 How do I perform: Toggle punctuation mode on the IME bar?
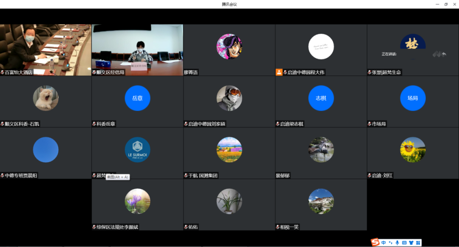tap(391, 243)
